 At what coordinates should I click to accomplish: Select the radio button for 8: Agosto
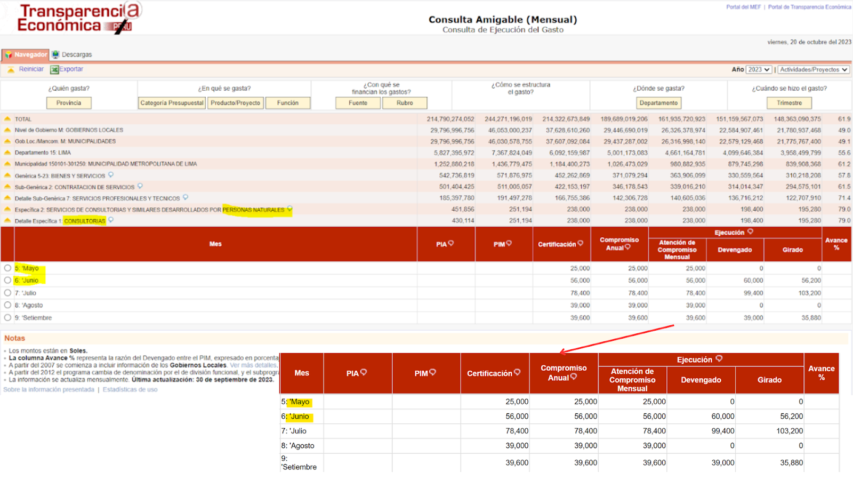coord(7,305)
